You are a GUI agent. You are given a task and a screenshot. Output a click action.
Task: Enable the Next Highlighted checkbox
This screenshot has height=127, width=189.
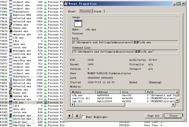click(x=83, y=116)
